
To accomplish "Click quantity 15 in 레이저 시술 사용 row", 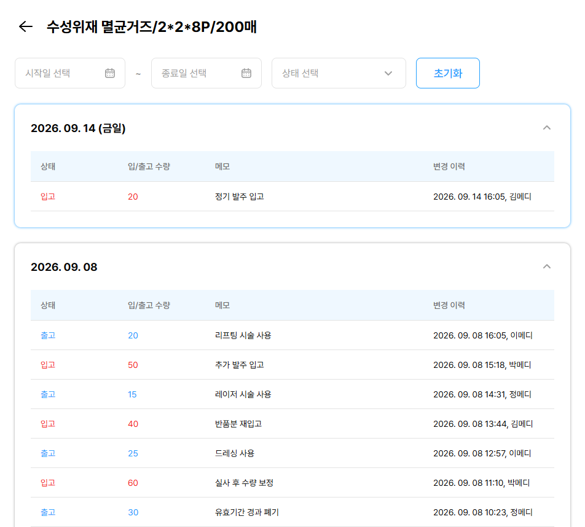I will [132, 394].
